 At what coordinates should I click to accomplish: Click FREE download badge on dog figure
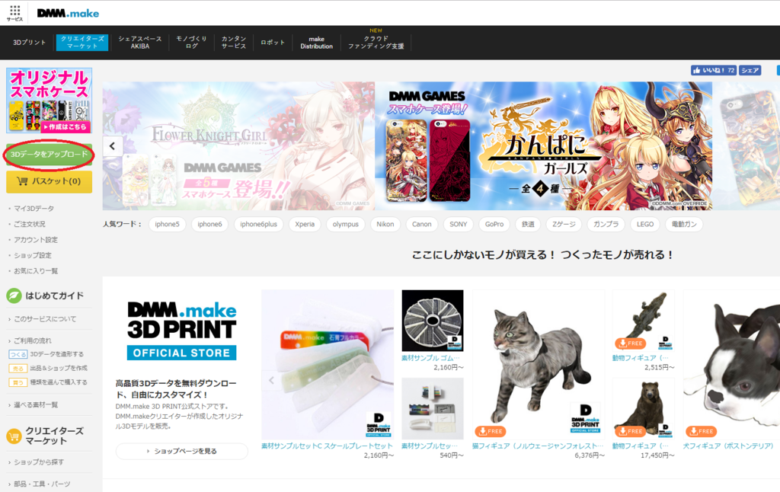[702, 431]
